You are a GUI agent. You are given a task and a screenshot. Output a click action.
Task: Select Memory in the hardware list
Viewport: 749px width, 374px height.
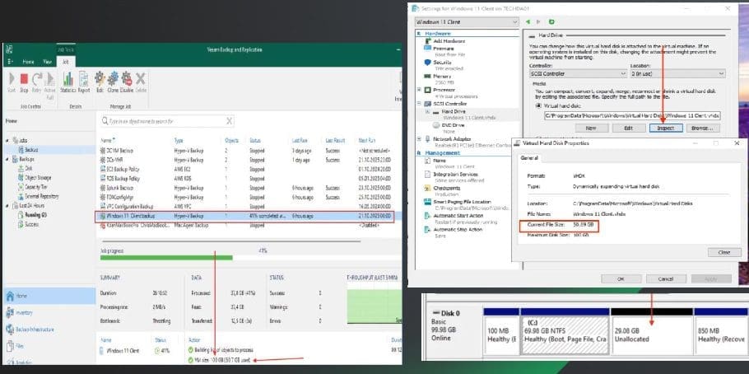442,76
